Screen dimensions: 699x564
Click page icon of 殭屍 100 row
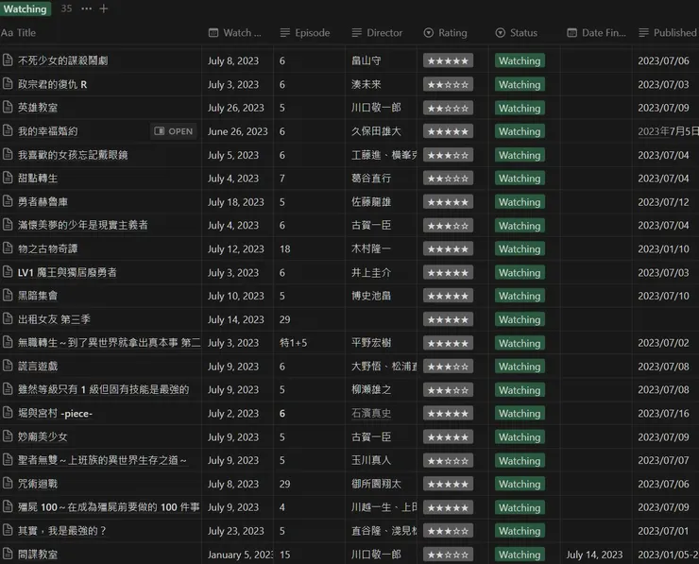pyautogui.click(x=8, y=506)
